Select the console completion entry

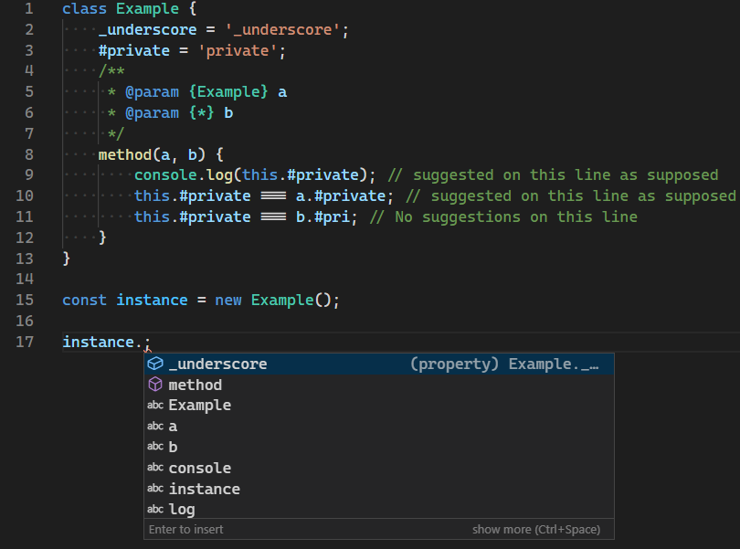pos(199,467)
